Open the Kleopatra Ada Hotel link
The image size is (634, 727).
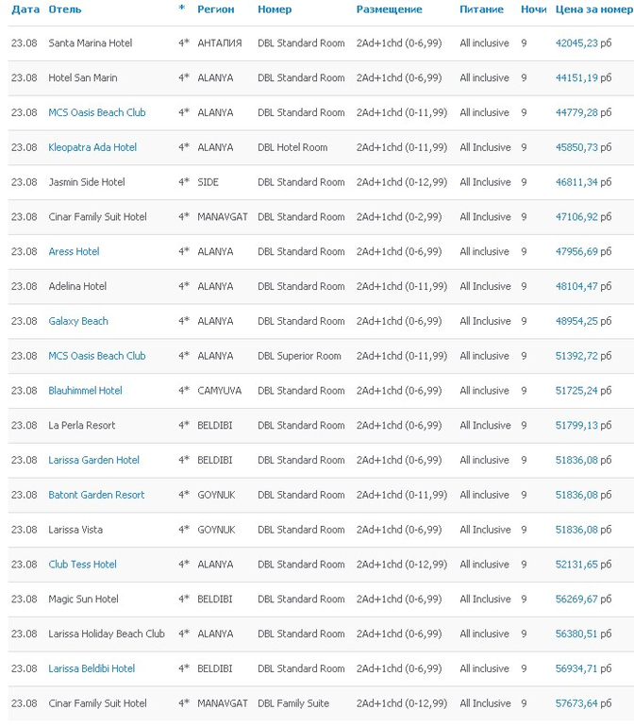pos(92,147)
